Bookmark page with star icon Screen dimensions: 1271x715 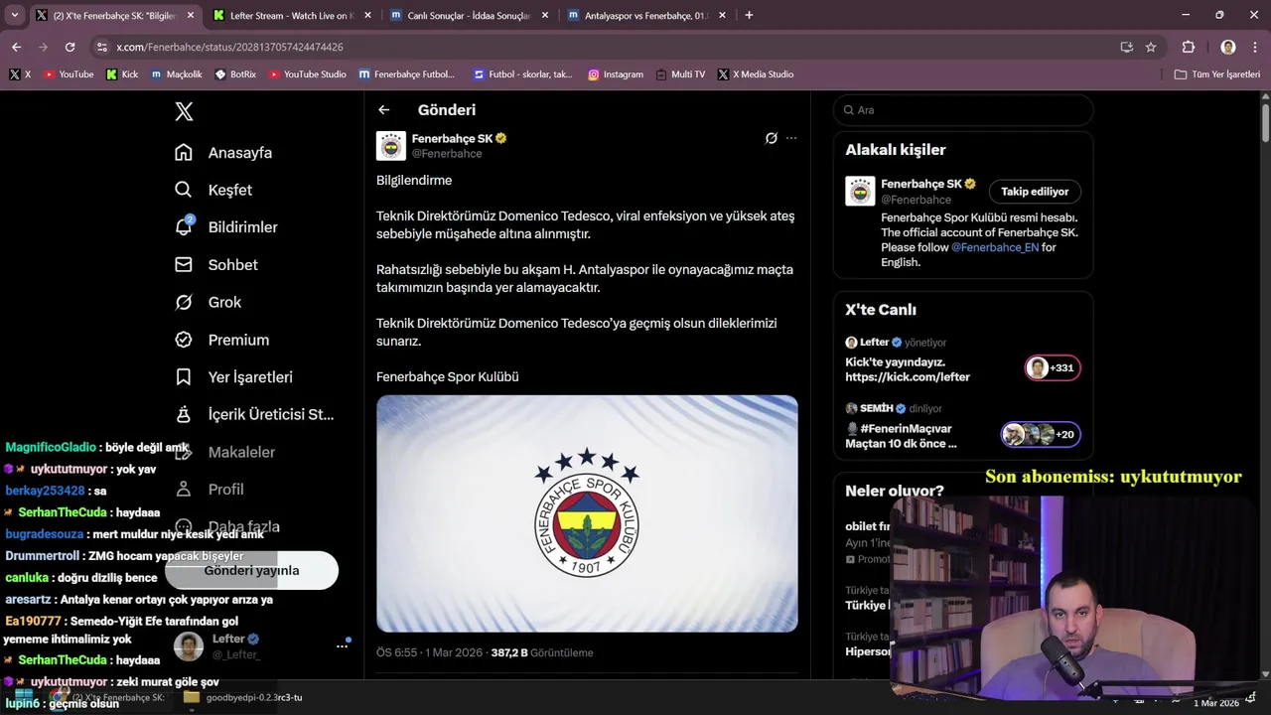tap(1151, 47)
